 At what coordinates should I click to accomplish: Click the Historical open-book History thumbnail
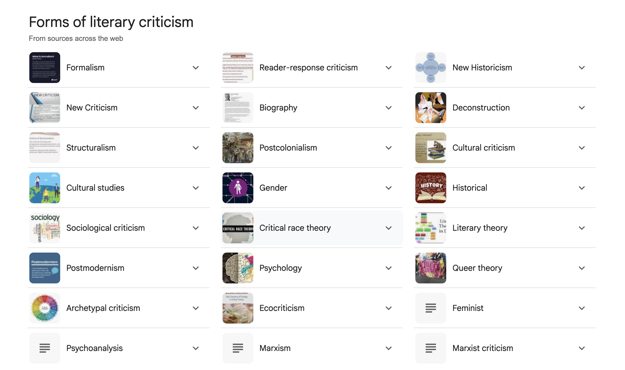[431, 188]
